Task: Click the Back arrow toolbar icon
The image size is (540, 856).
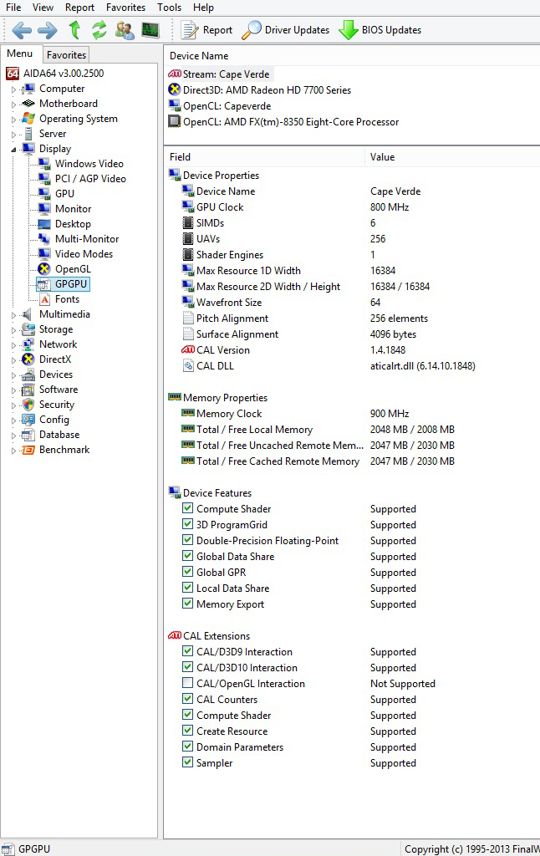Action: point(22,30)
